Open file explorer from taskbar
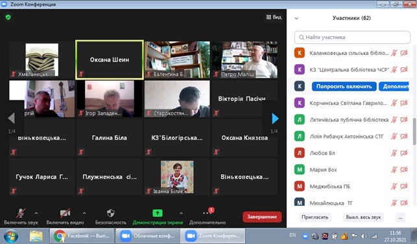417x244 pixels. tap(36, 236)
